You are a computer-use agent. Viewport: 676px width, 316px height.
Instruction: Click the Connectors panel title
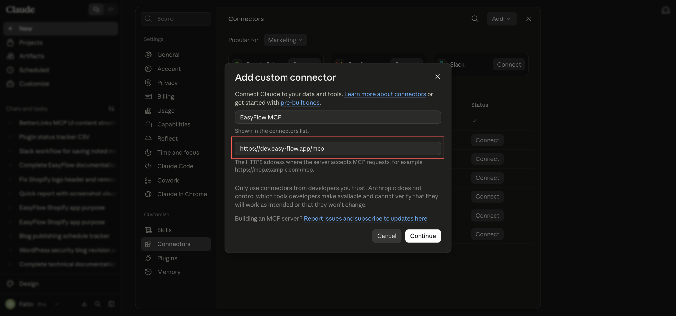pos(246,19)
